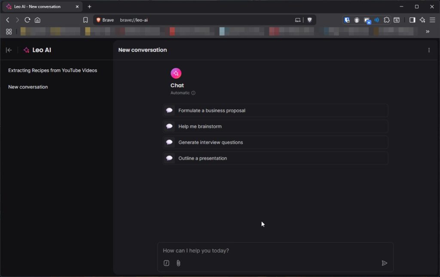Minimize the Brave browser window

pos(402,6)
